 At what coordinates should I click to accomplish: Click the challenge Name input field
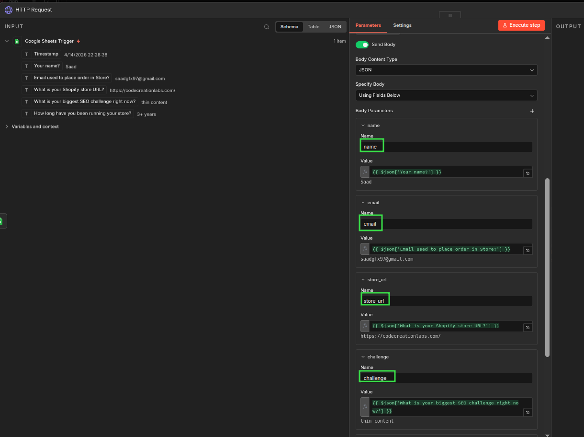pyautogui.click(x=446, y=378)
